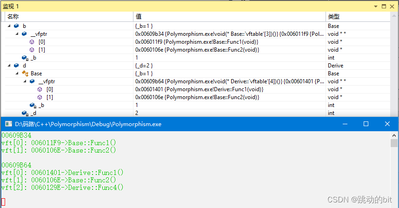Click the blue cube icon beside variable b
399x208 pixels.
click(16, 26)
